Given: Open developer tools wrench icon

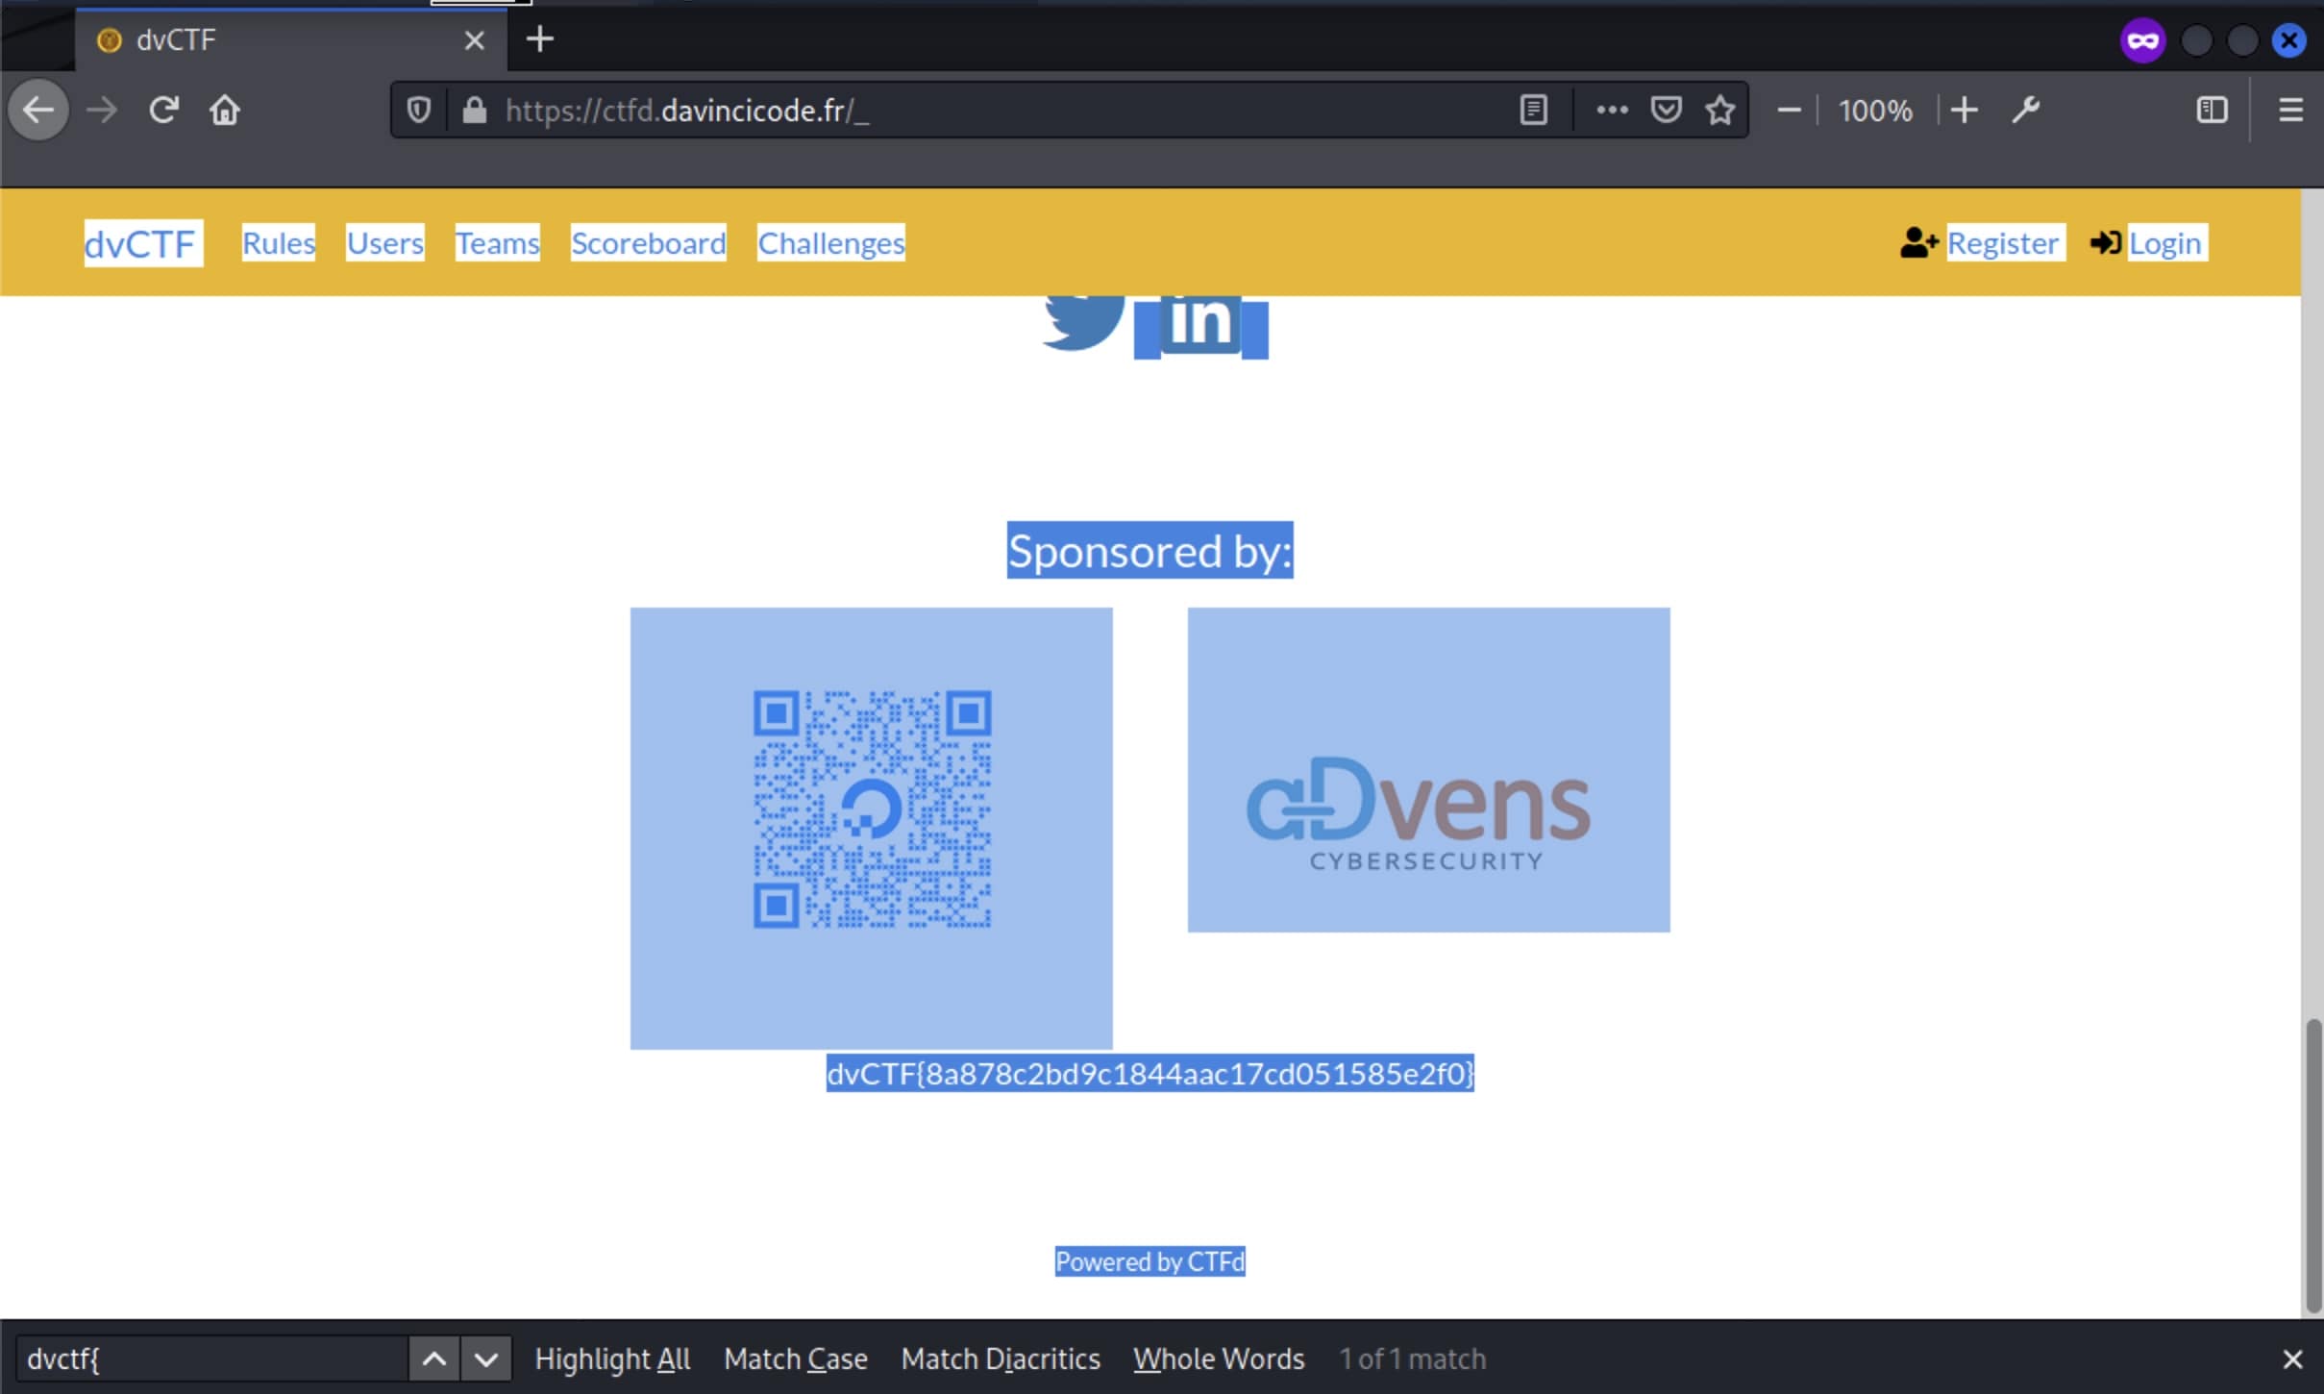Looking at the screenshot, I should tap(2025, 111).
